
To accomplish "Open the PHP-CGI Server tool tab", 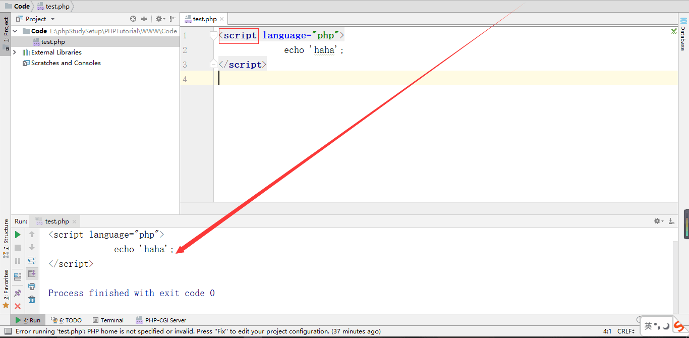I will click(161, 320).
